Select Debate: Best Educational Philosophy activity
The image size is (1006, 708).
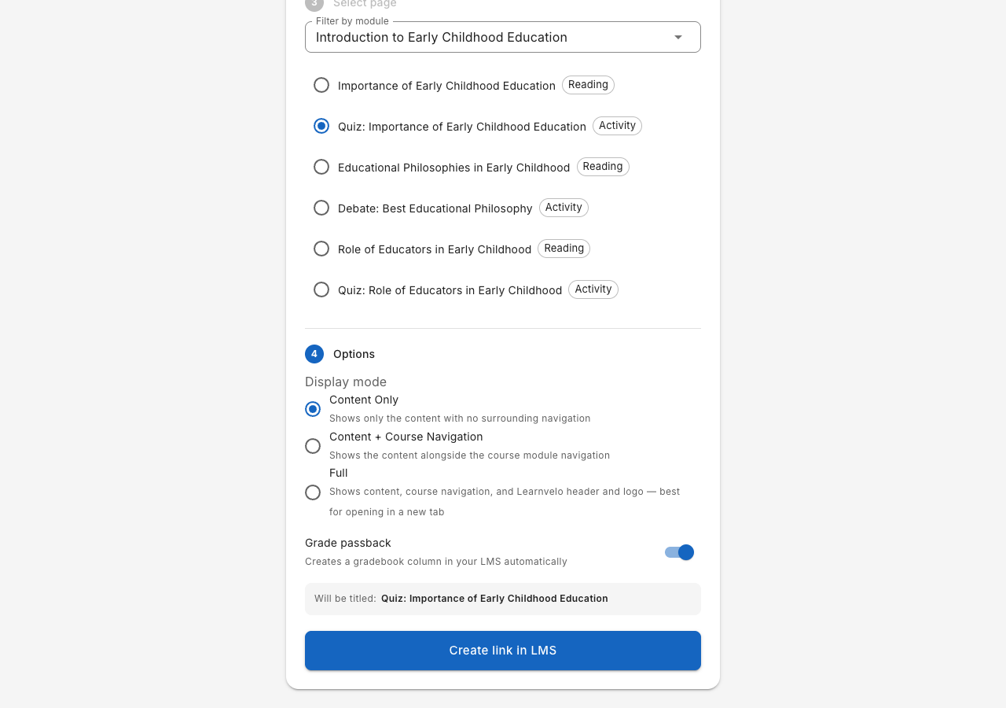[321, 208]
